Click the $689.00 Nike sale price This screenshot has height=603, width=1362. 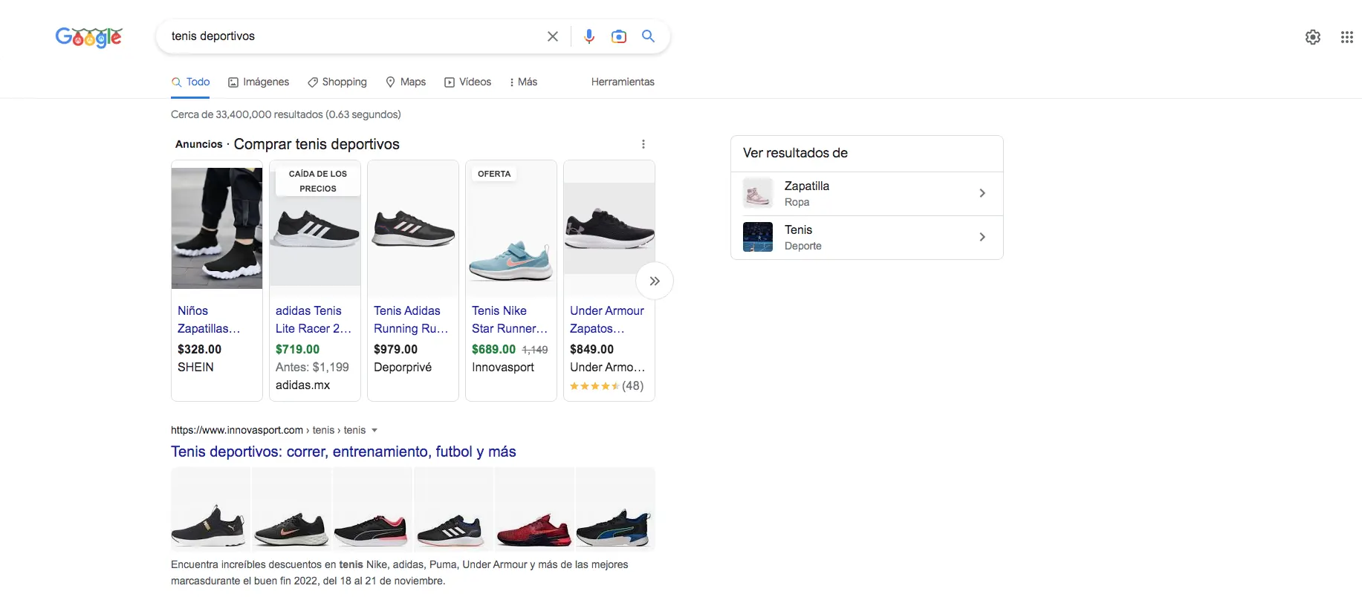[x=493, y=349]
